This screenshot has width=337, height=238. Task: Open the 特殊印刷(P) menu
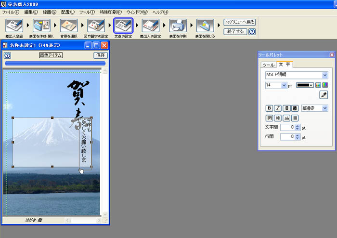point(111,12)
